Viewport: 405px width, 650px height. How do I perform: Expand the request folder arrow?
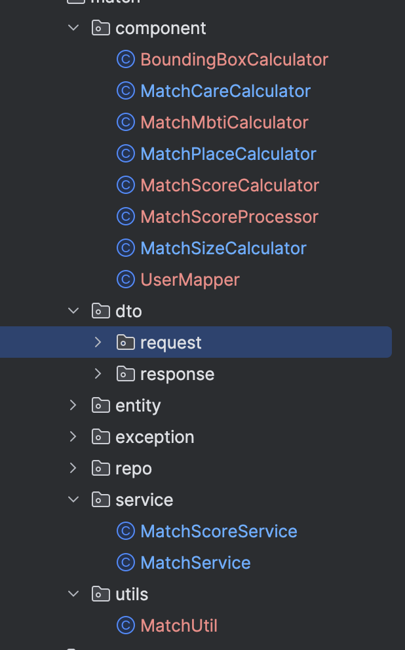(98, 343)
